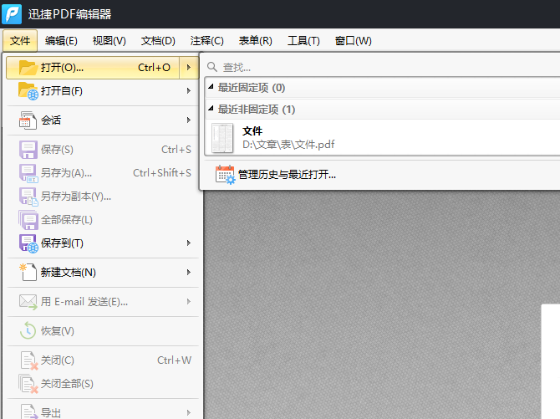Expand the 新建文档 submenu arrow

189,273
